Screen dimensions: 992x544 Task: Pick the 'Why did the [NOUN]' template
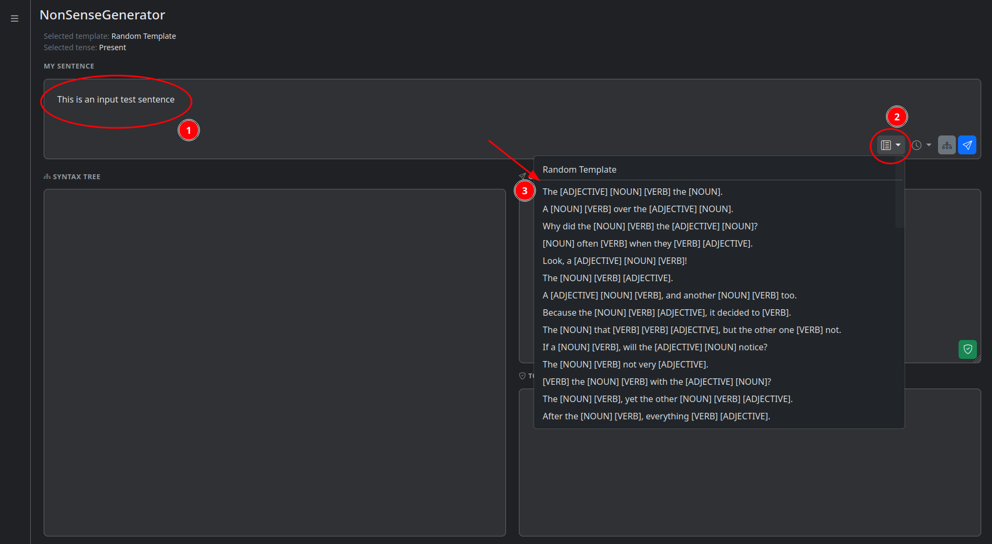point(649,226)
